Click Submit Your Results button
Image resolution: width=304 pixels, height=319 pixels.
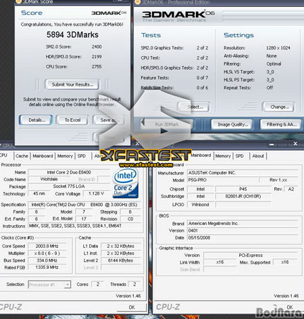point(72,84)
